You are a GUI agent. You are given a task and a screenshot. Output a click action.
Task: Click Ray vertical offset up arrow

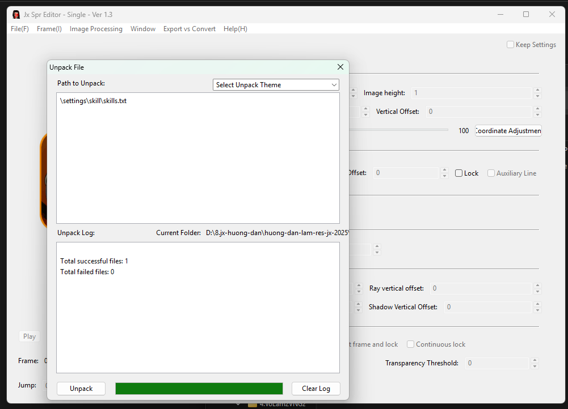(537, 286)
